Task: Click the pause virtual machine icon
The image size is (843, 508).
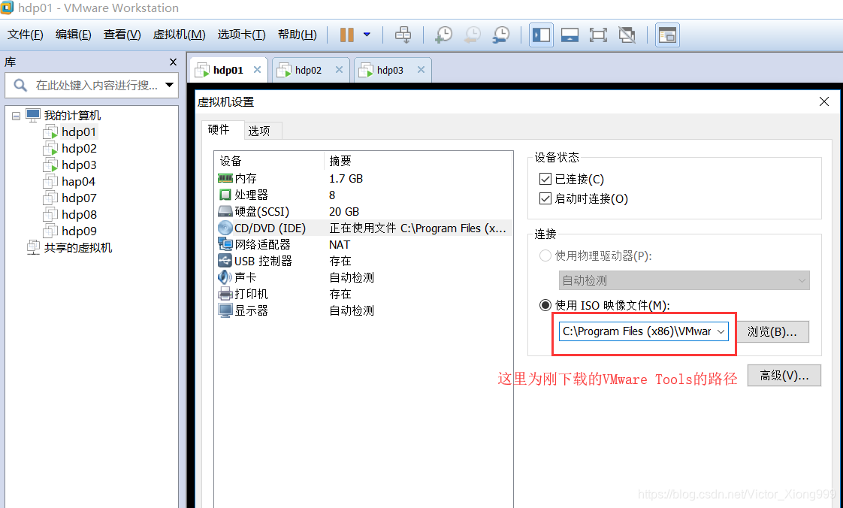Action: (x=347, y=35)
